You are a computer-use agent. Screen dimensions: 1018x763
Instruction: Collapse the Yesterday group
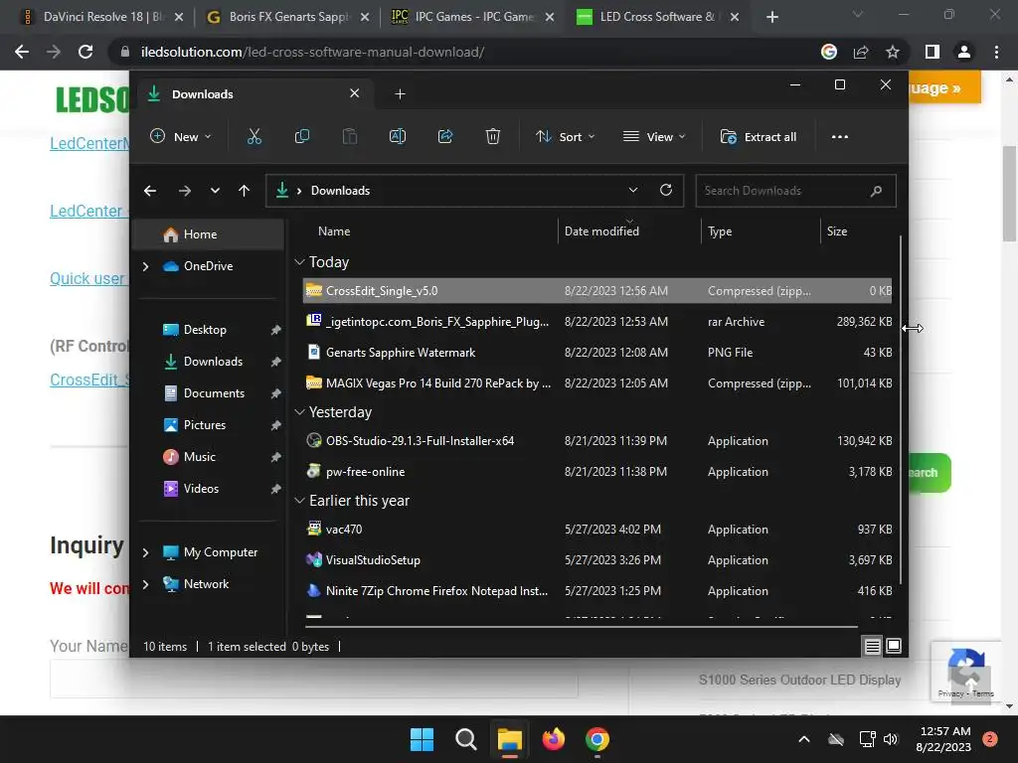pos(299,412)
